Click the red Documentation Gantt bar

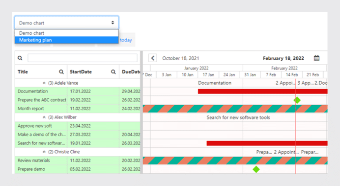click(x=262, y=92)
